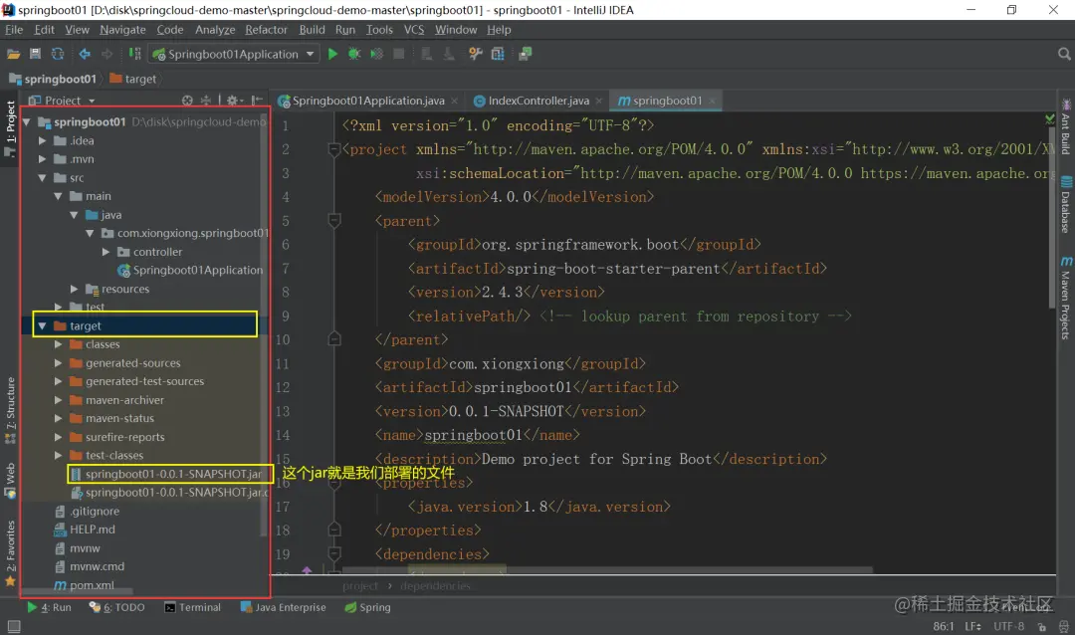
Task: Select pom.xml in project tree
Action: [85, 585]
